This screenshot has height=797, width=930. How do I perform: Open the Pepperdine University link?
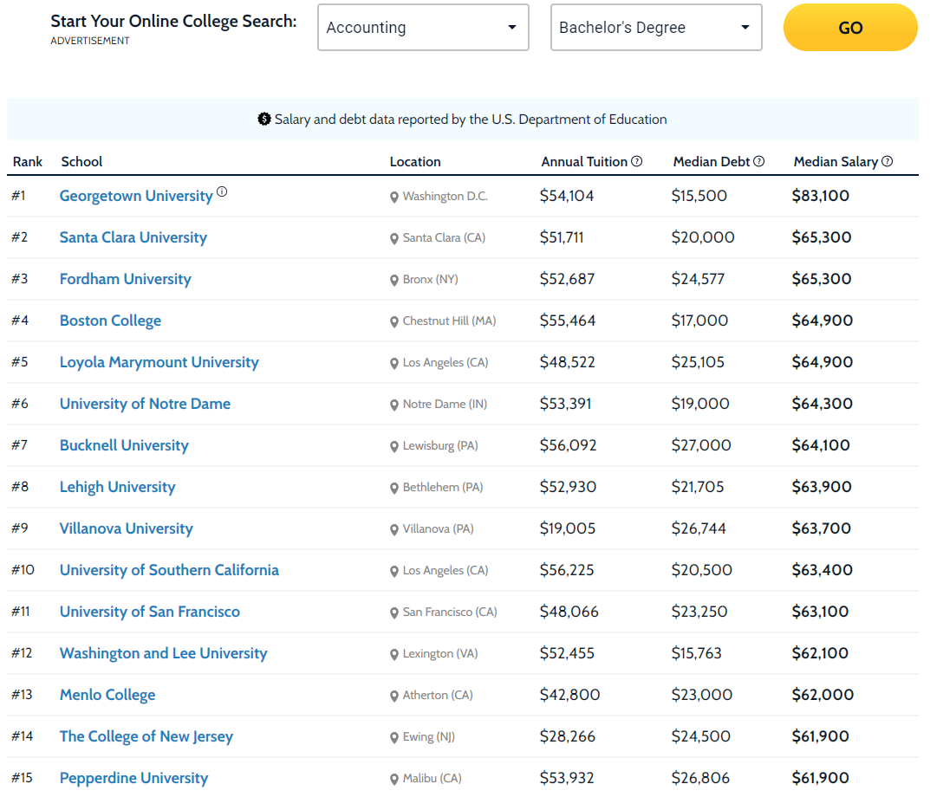coord(134,777)
